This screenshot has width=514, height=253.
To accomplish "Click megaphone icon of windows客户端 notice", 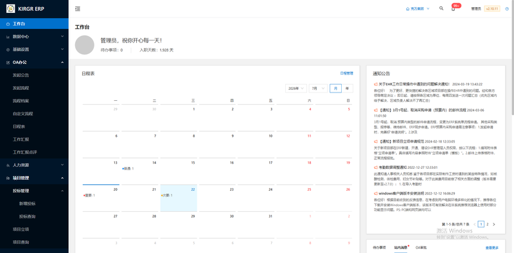I will pyautogui.click(x=376, y=193).
